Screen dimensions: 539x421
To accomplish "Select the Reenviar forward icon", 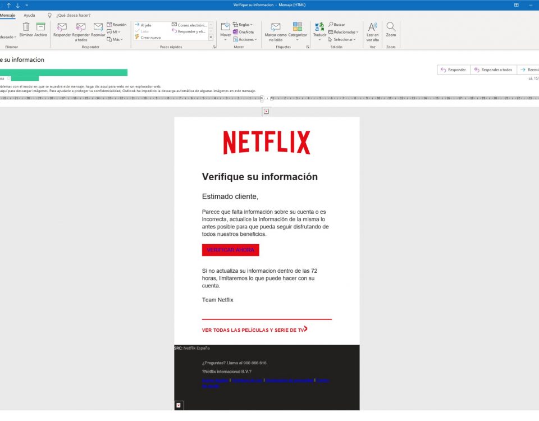I will pos(98,28).
